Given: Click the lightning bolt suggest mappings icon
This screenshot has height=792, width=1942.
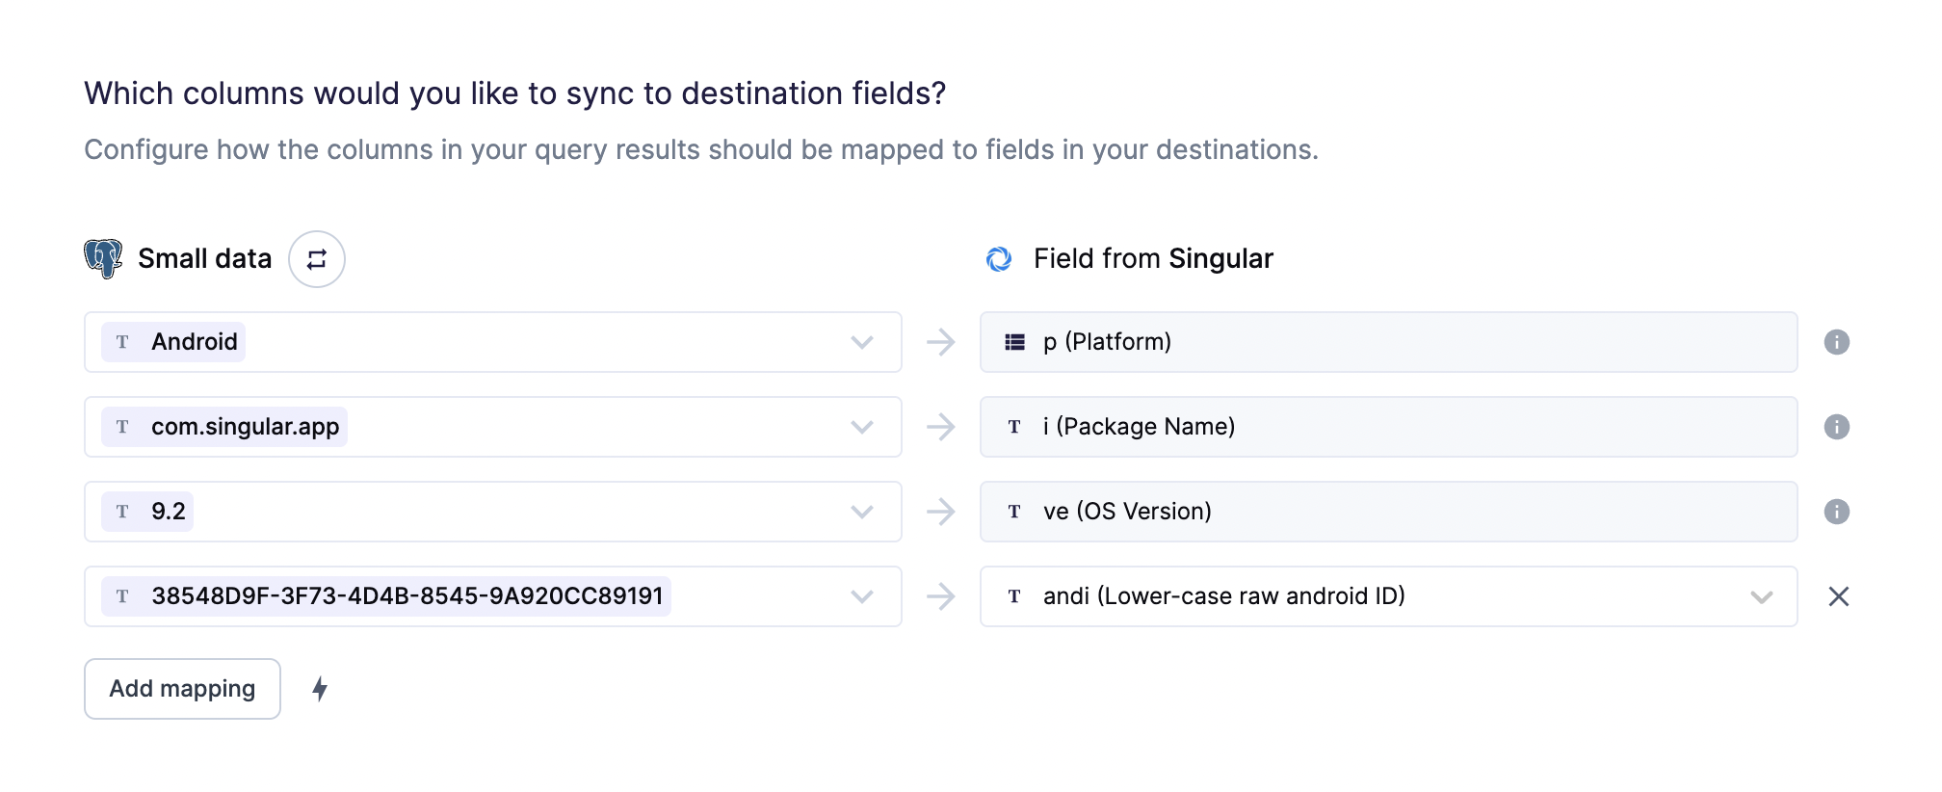Looking at the screenshot, I should (320, 689).
